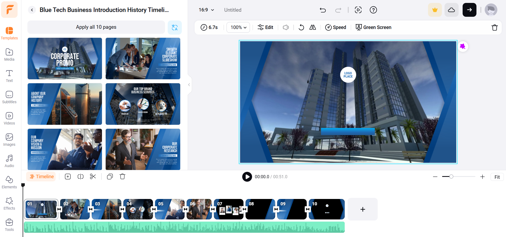Open the 16:9 aspect ratio dropdown
This screenshot has width=506, height=237.
206,10
